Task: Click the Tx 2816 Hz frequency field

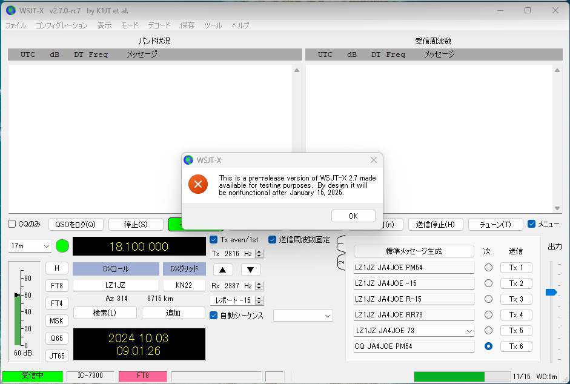Action: pos(233,253)
